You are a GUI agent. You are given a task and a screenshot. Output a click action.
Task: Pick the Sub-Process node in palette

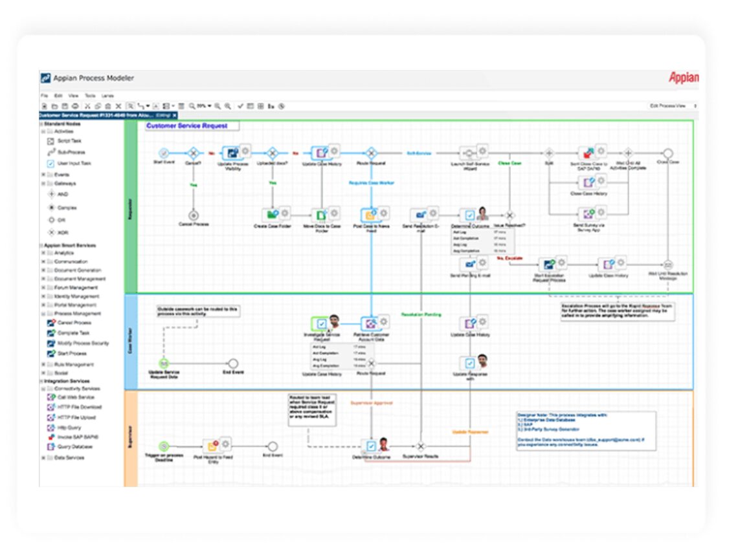[x=51, y=152]
